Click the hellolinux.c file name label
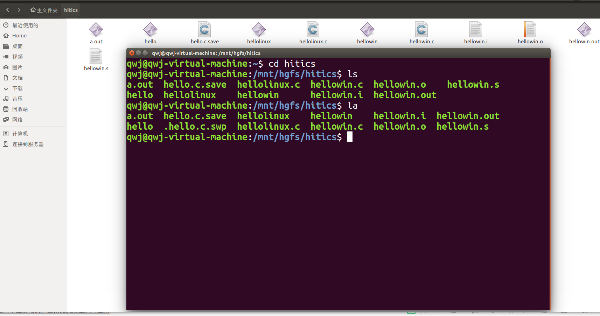 click(x=313, y=42)
